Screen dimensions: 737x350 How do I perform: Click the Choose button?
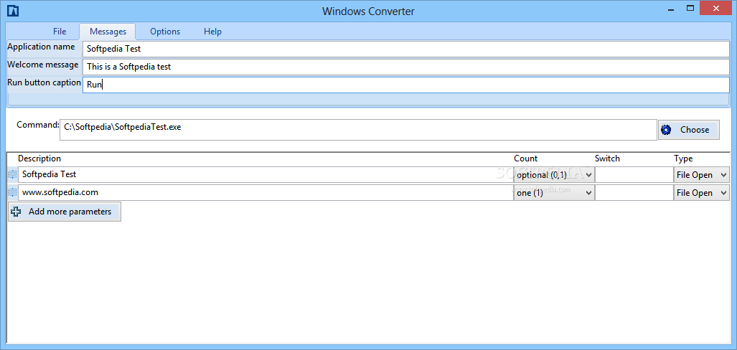689,130
